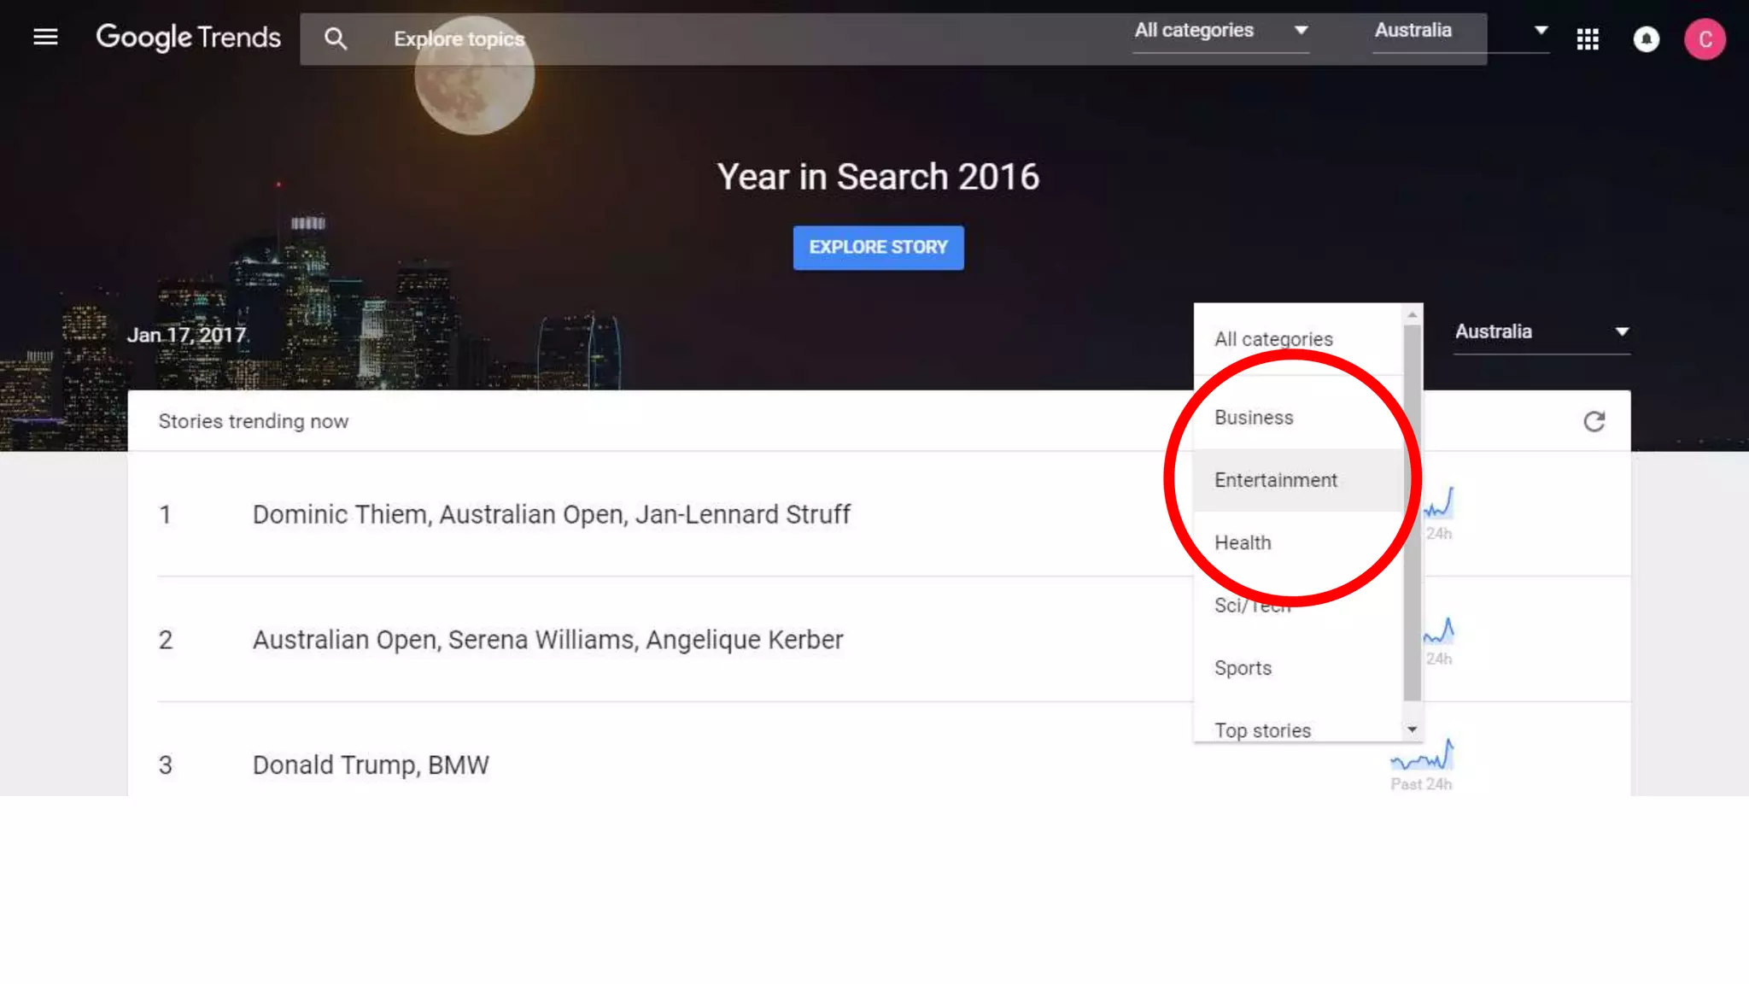
Task: Choose Sports in the category list
Action: (1243, 668)
